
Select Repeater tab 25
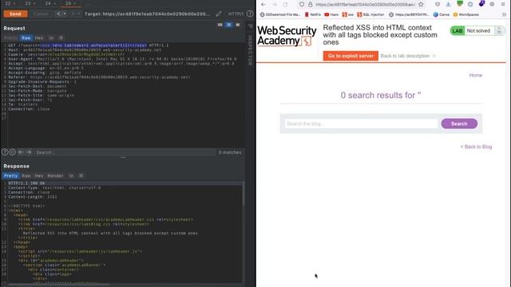[68, 3]
